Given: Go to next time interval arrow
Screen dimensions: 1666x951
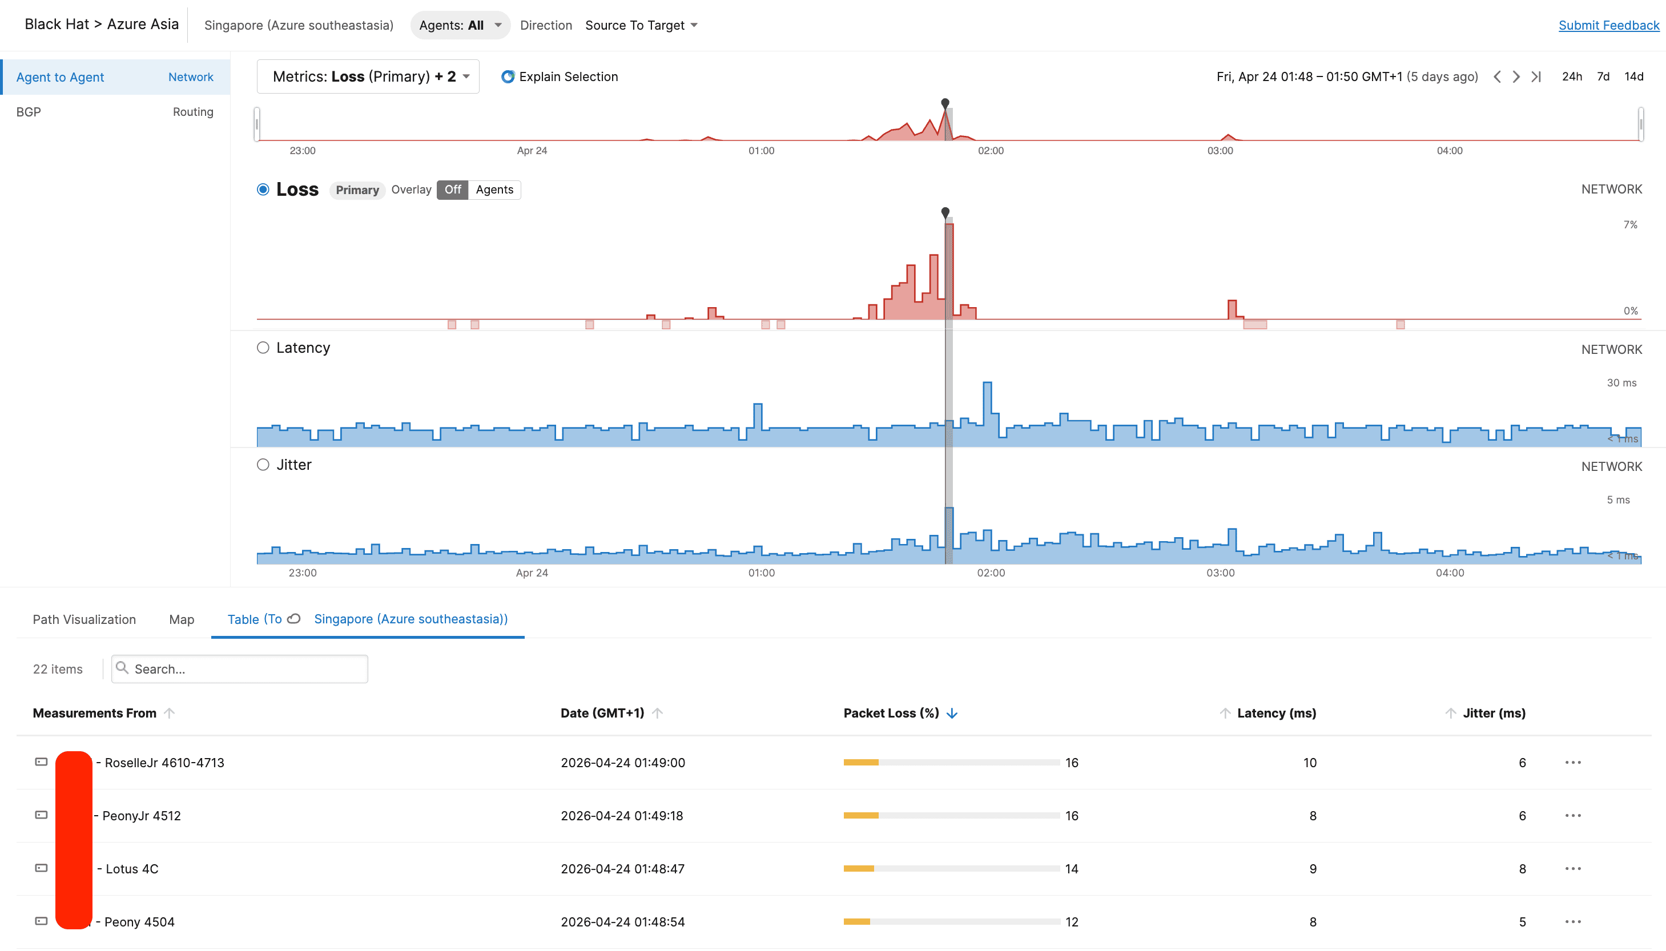Looking at the screenshot, I should point(1516,77).
